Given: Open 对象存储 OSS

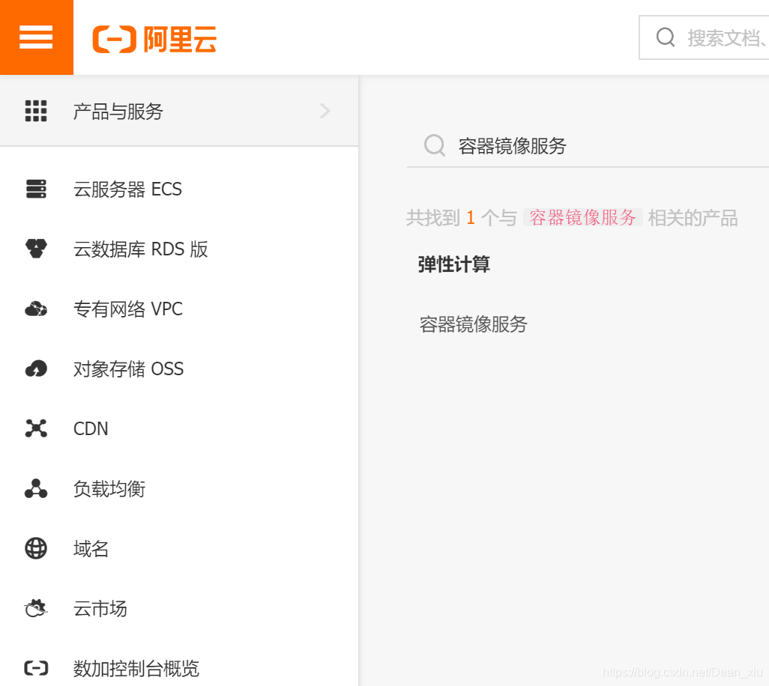Looking at the screenshot, I should pyautogui.click(x=128, y=369).
